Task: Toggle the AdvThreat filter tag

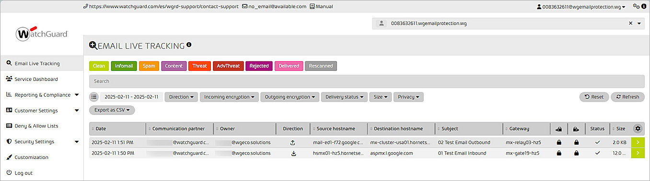Action: 228,66
